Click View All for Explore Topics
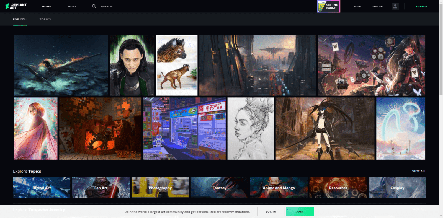 (x=419, y=171)
